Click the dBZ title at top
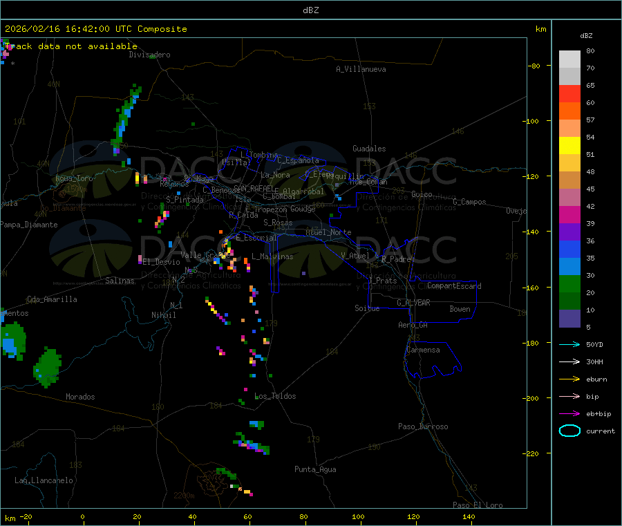The image size is (622, 526). pyautogui.click(x=310, y=10)
